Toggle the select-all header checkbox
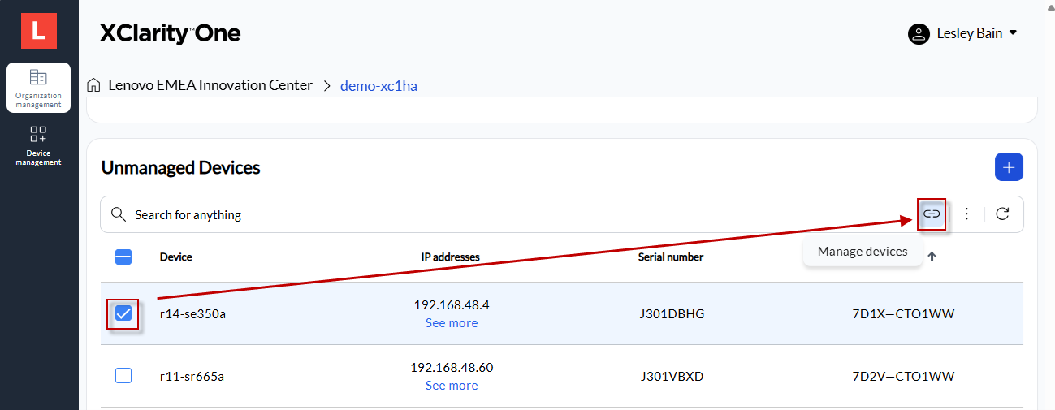Image resolution: width=1055 pixels, height=410 pixels. [x=123, y=257]
